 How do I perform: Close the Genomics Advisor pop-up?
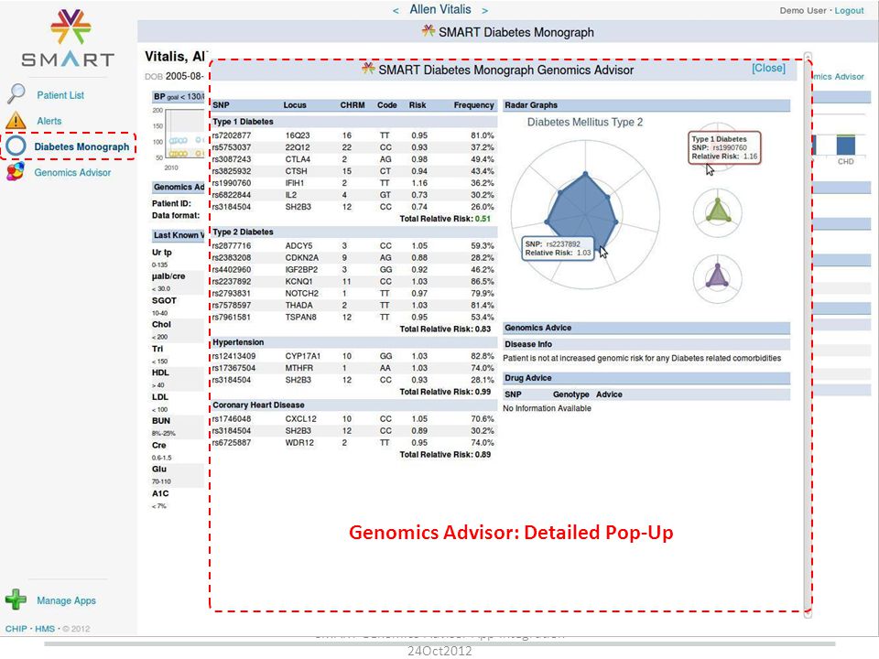point(768,69)
